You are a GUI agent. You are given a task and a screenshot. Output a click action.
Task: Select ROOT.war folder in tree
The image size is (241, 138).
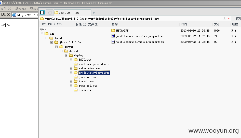(x=85, y=60)
